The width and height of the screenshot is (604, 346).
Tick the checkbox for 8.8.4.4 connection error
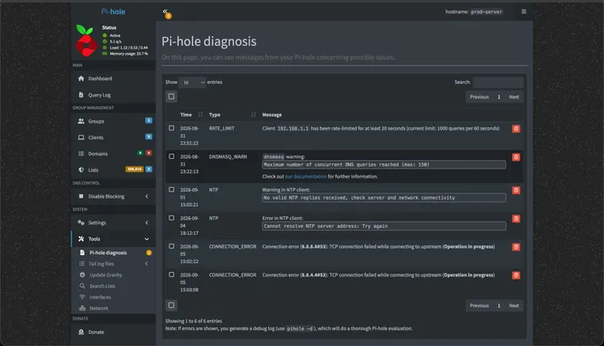(171, 275)
